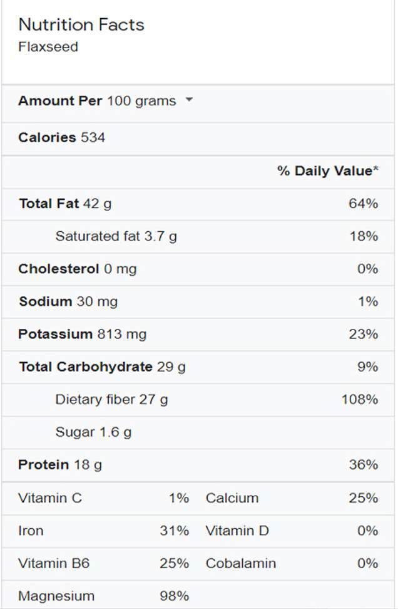
Task: Click the Calcium label
Action: point(232,498)
